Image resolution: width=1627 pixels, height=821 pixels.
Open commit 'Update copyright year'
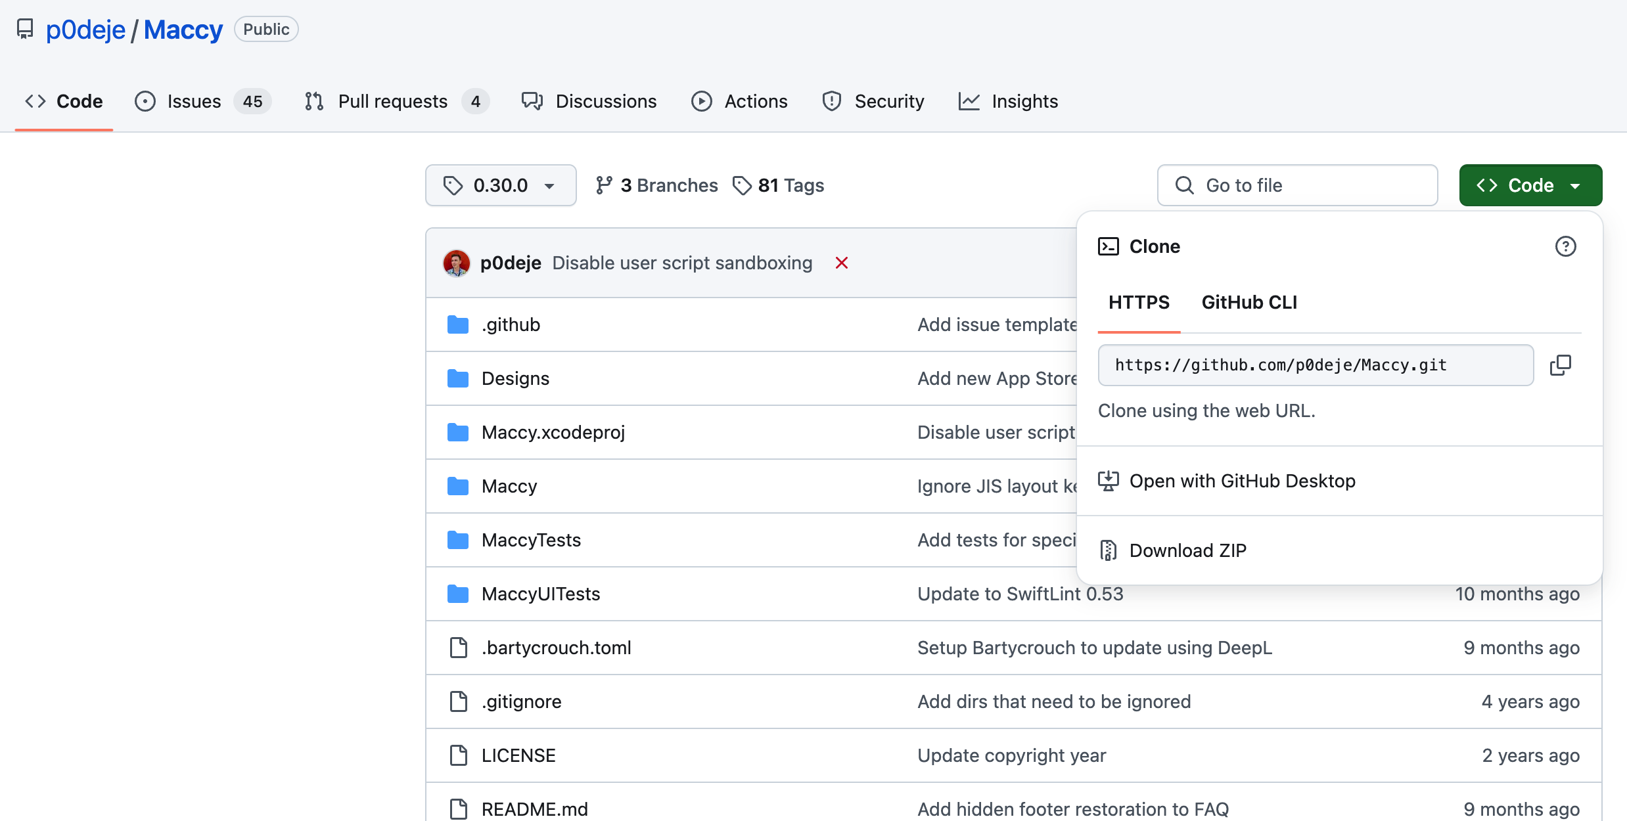pyautogui.click(x=1012, y=755)
